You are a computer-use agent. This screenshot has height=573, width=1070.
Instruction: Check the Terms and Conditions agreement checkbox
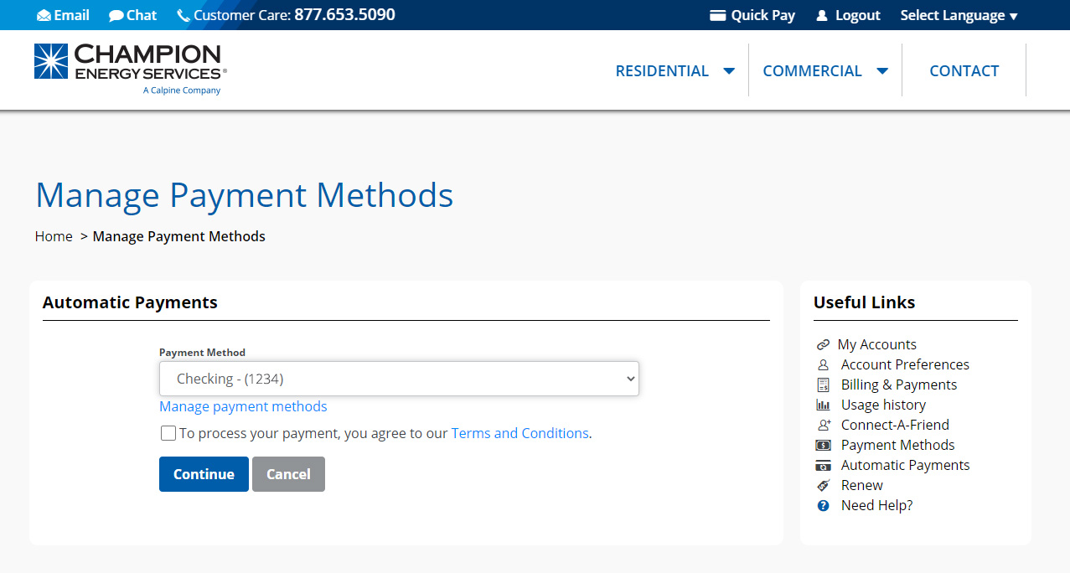pos(168,433)
